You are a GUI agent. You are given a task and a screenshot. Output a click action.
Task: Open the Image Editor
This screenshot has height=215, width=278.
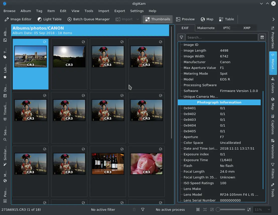[x=18, y=19]
